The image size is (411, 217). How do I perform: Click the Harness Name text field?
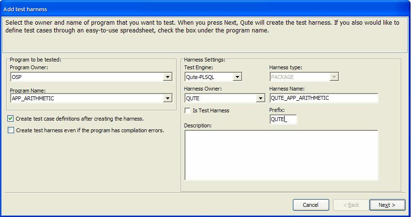(x=323, y=98)
